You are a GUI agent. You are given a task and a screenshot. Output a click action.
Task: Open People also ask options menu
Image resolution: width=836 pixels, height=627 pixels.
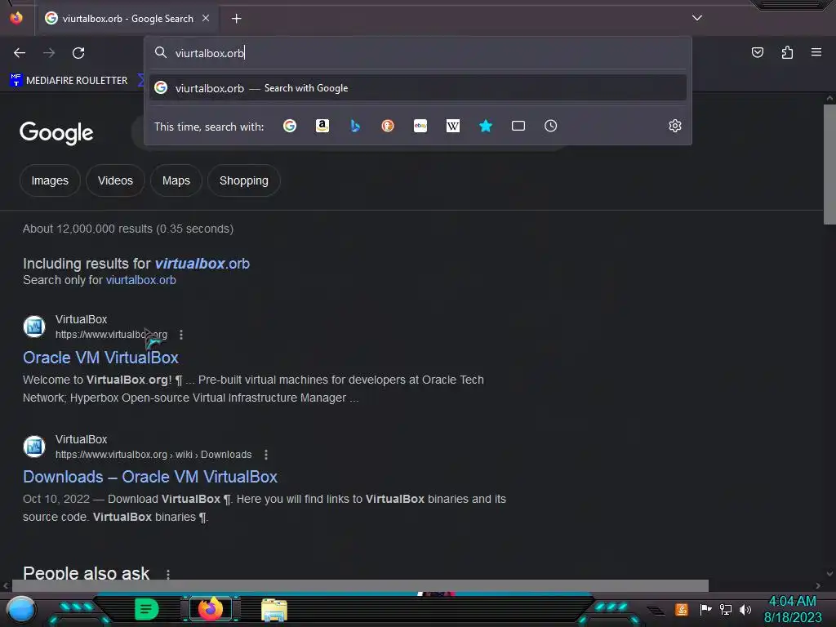(168, 574)
